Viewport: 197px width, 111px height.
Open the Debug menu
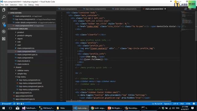click(x=31, y=5)
